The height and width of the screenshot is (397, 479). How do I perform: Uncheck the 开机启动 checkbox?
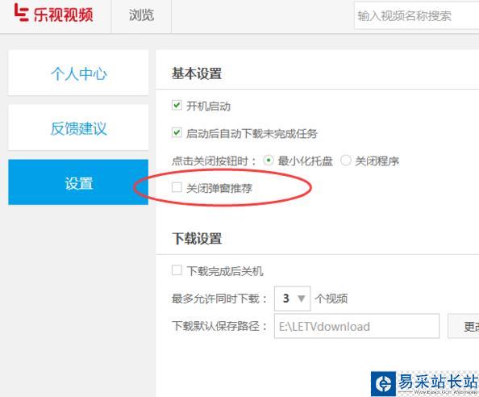pyautogui.click(x=177, y=105)
